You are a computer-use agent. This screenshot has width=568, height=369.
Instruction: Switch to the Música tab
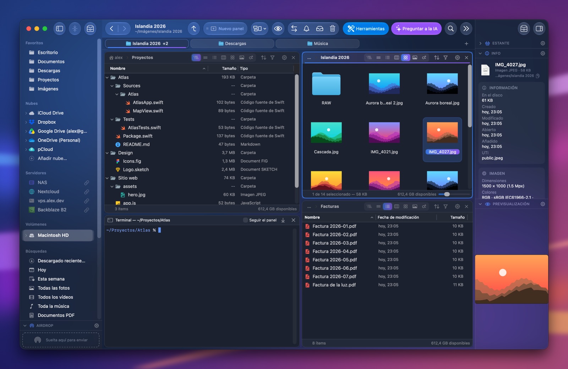click(x=317, y=44)
